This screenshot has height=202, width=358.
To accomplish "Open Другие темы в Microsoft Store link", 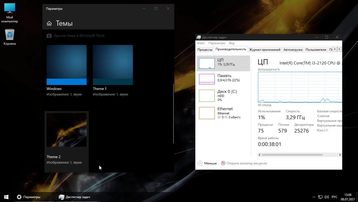I will [x=79, y=35].
